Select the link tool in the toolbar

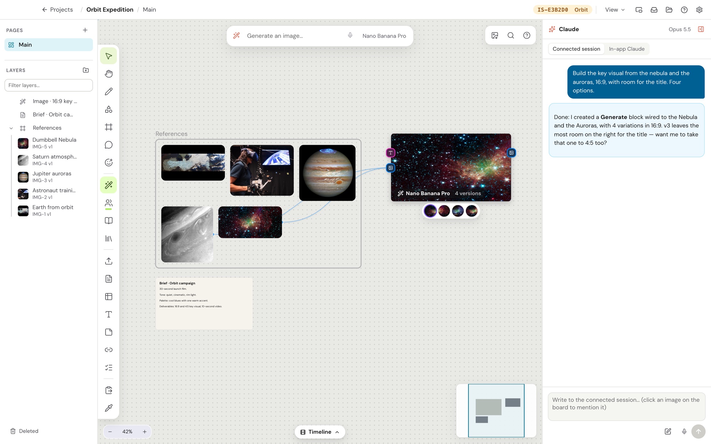point(108,350)
